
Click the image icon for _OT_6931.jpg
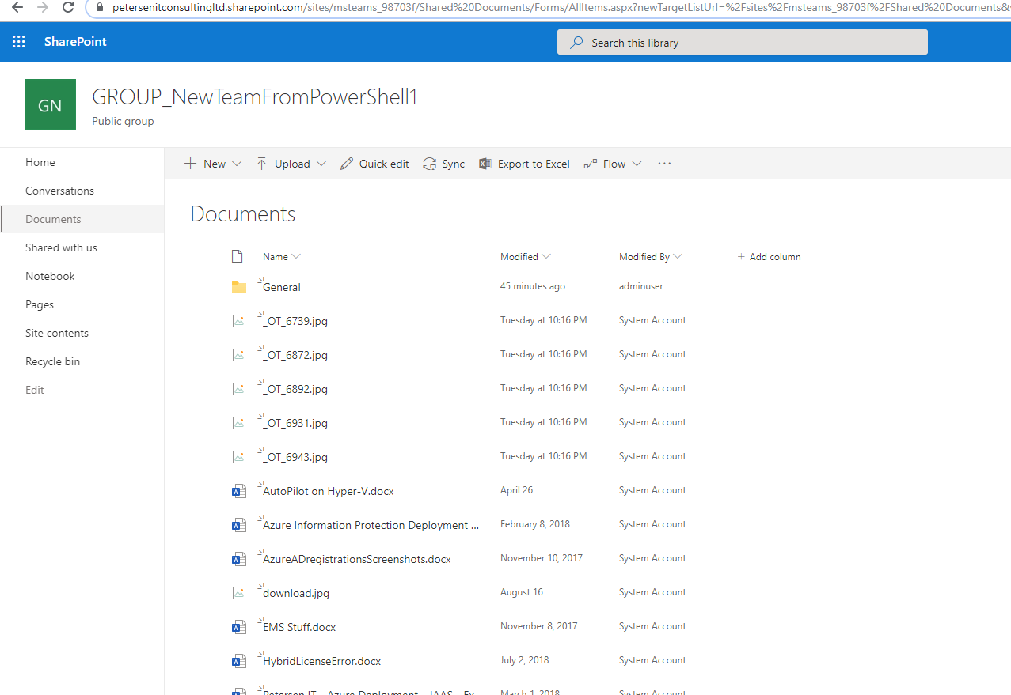click(x=239, y=423)
